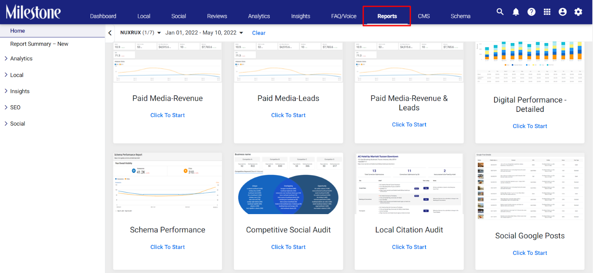Open the Insights top menu

click(x=301, y=16)
